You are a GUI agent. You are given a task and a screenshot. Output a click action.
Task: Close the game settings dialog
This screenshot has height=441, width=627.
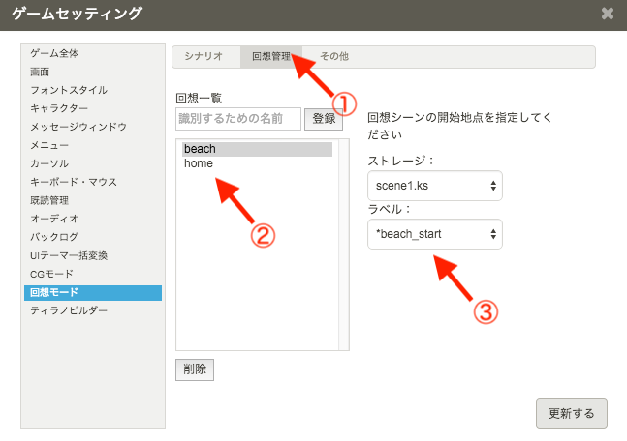click(x=607, y=14)
